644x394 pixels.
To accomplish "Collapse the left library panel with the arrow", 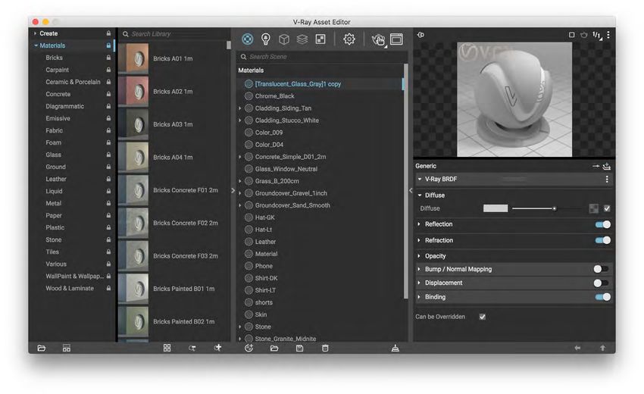I will pos(233,191).
